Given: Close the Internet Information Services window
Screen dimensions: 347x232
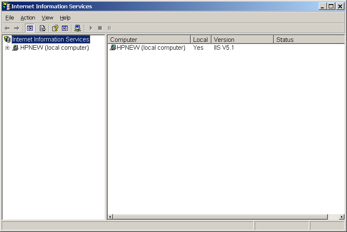Looking at the screenshot, I should [x=340, y=6].
